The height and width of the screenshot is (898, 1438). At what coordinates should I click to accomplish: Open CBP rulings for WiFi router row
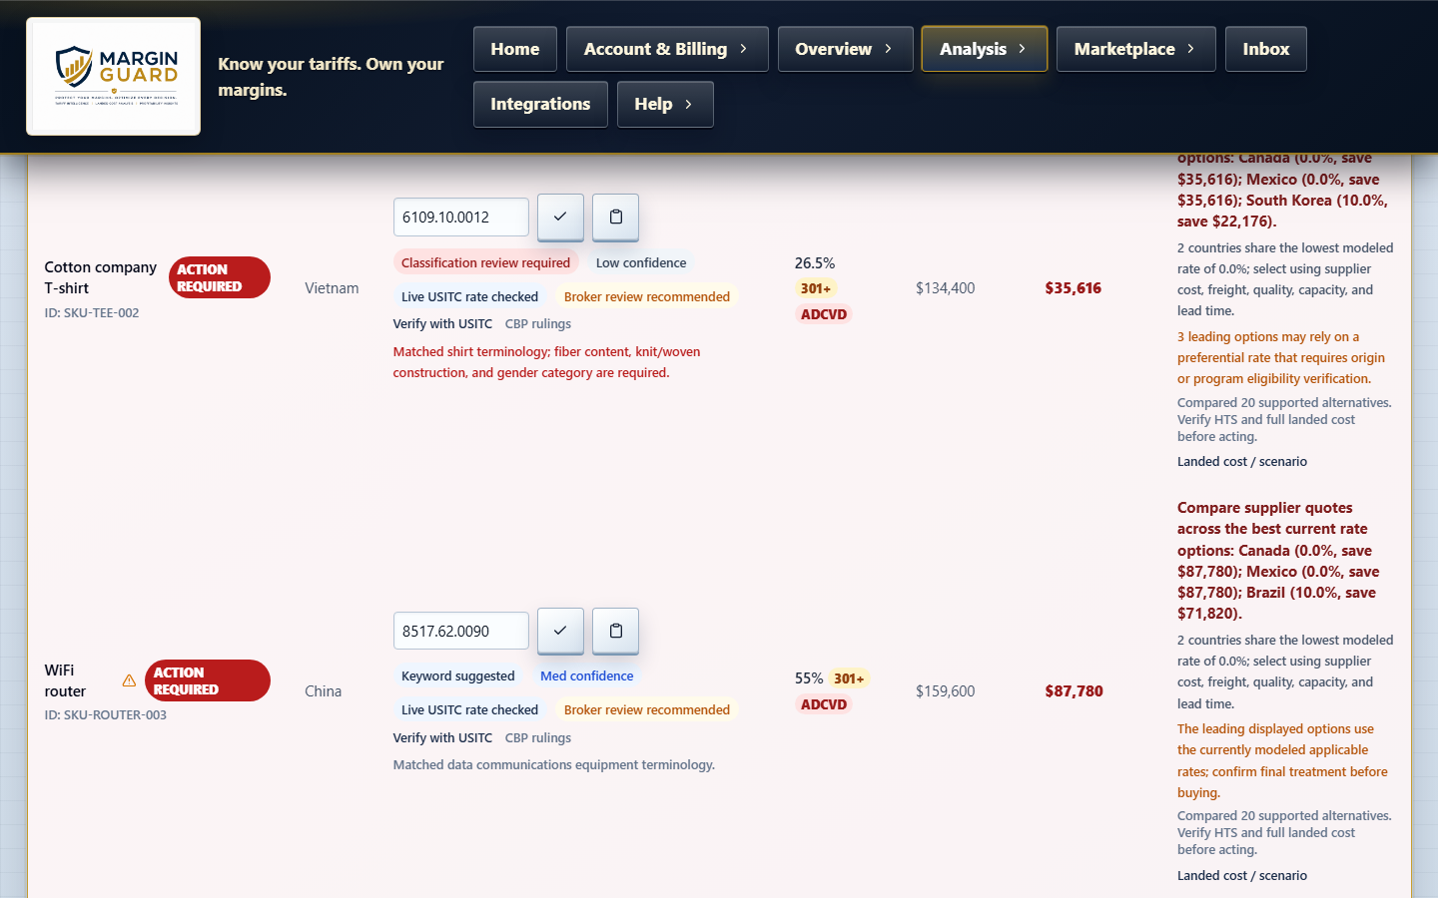538,737
